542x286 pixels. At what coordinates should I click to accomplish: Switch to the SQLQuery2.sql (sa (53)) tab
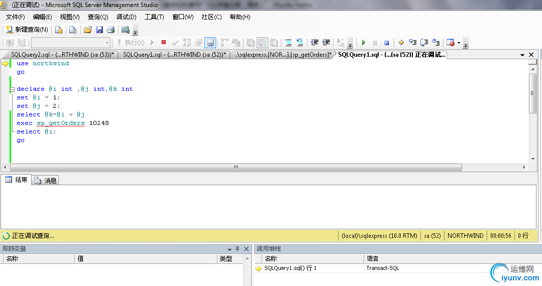(62, 55)
